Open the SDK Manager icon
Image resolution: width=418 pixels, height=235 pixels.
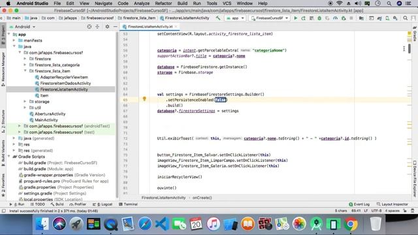395,18
